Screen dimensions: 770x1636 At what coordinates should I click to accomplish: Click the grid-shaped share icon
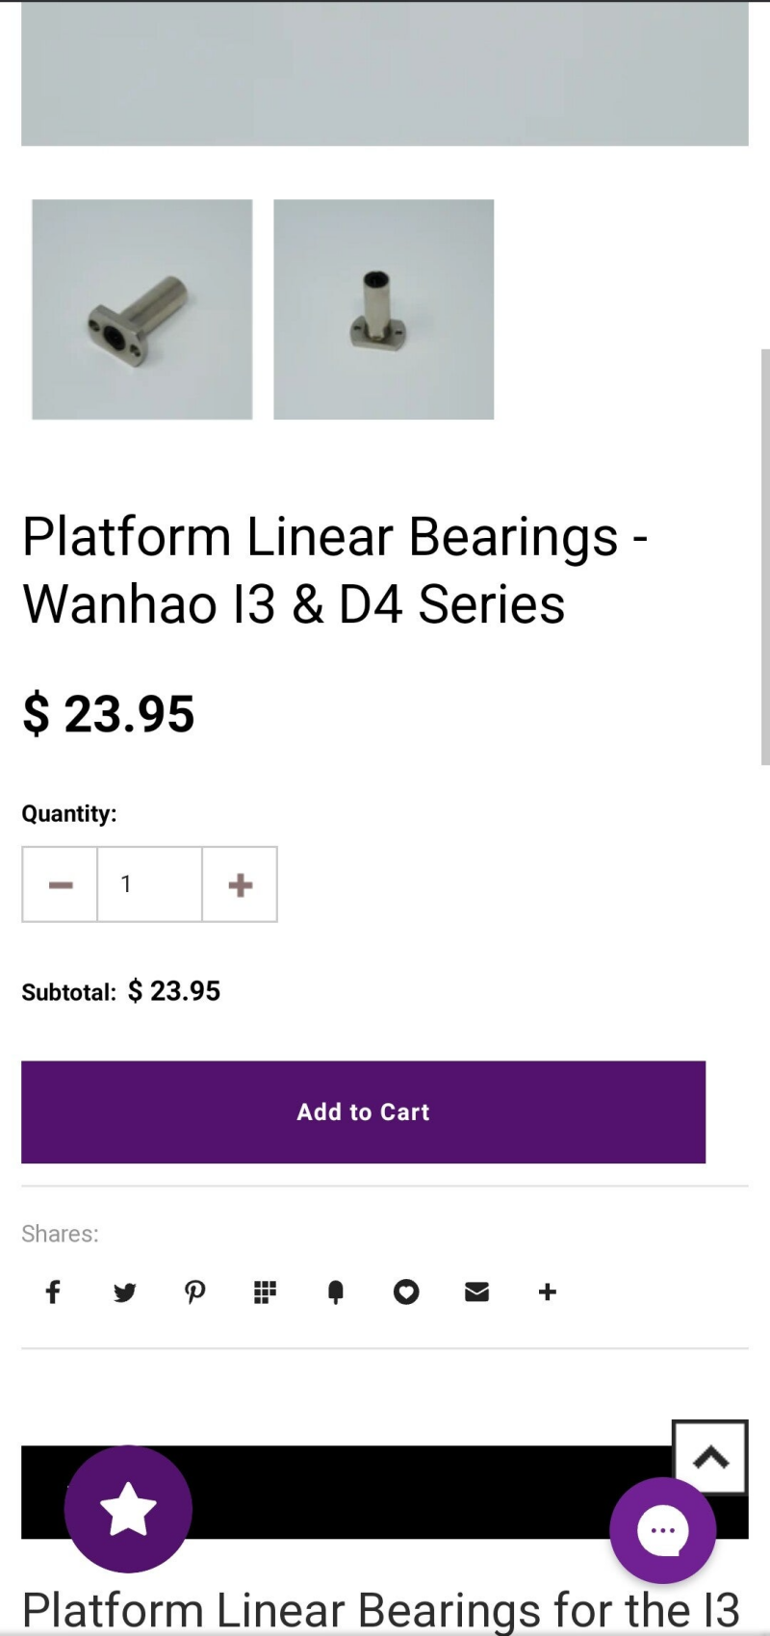(x=265, y=1291)
